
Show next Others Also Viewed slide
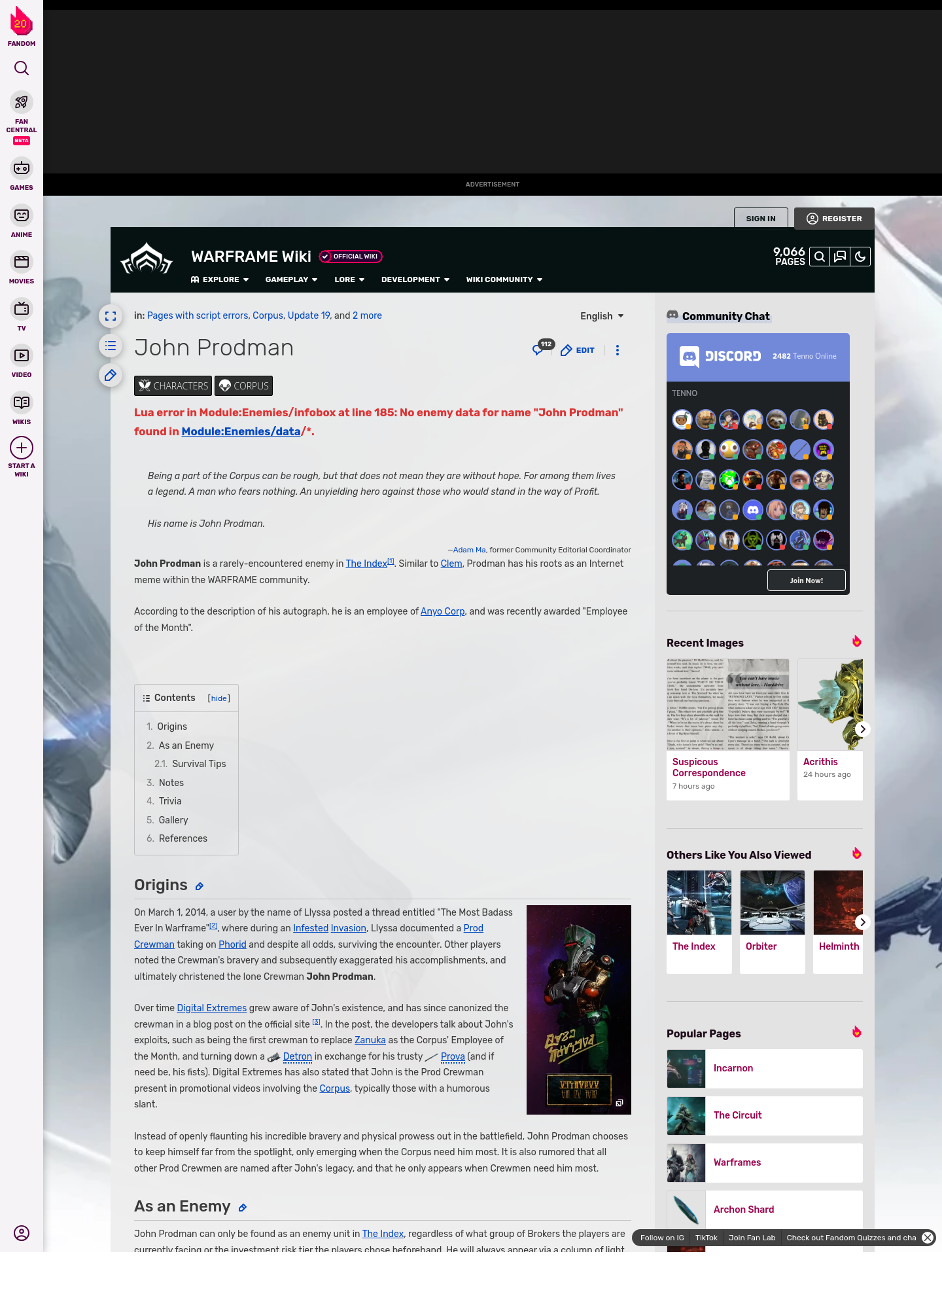click(863, 922)
